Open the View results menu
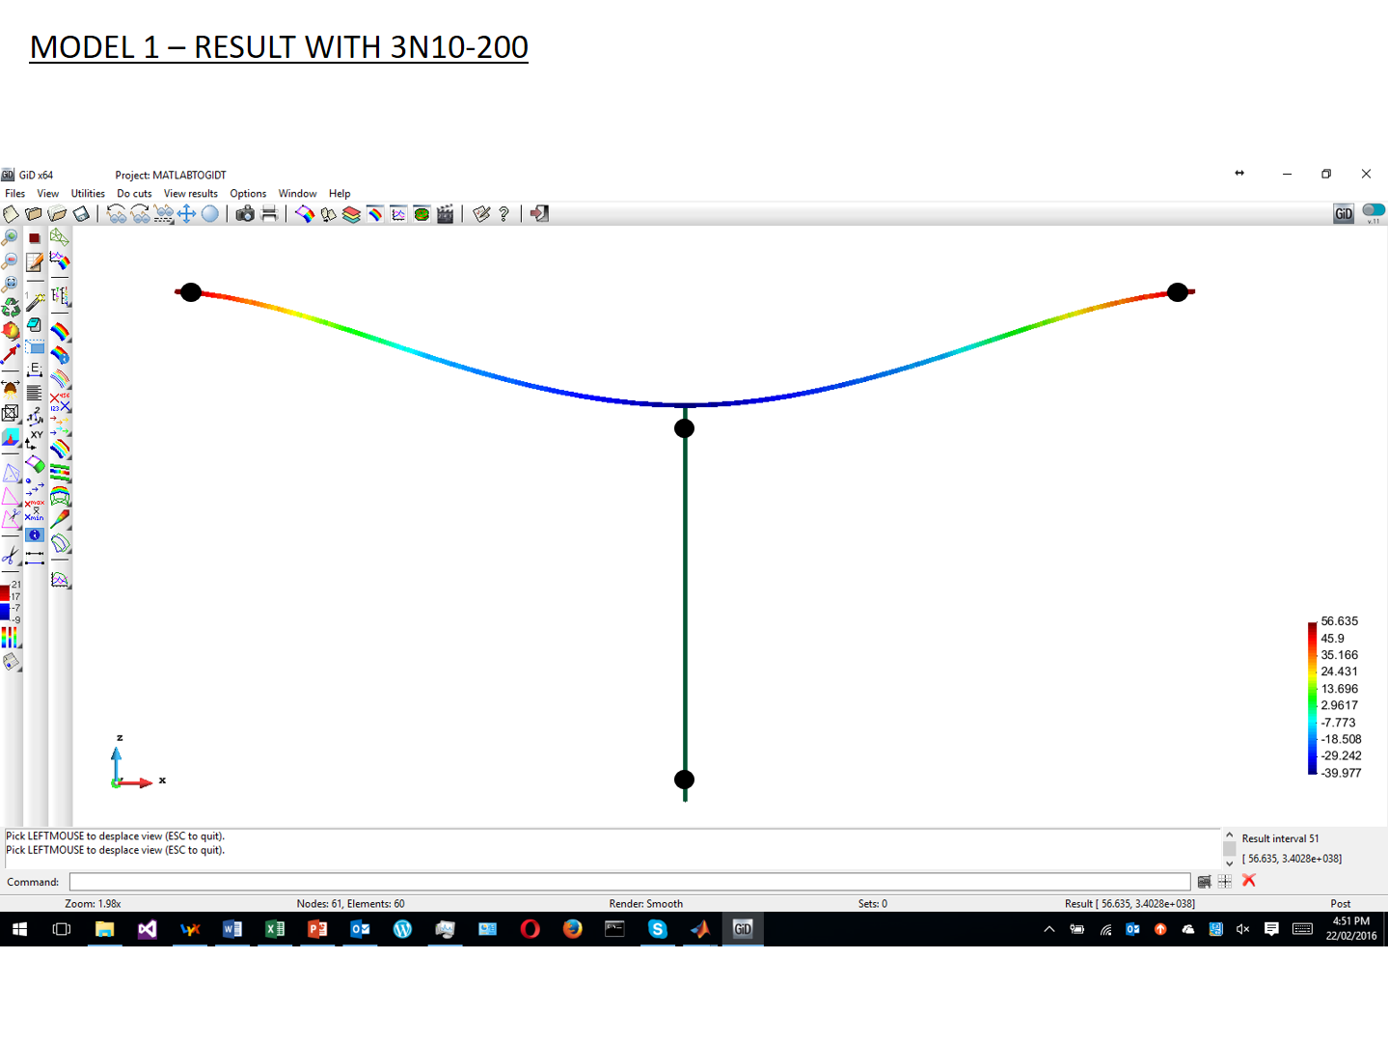The image size is (1388, 1041). 190,194
